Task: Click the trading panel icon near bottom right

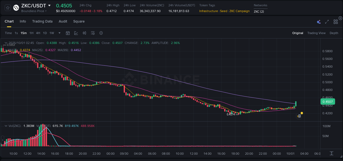Action: click(x=299, y=116)
